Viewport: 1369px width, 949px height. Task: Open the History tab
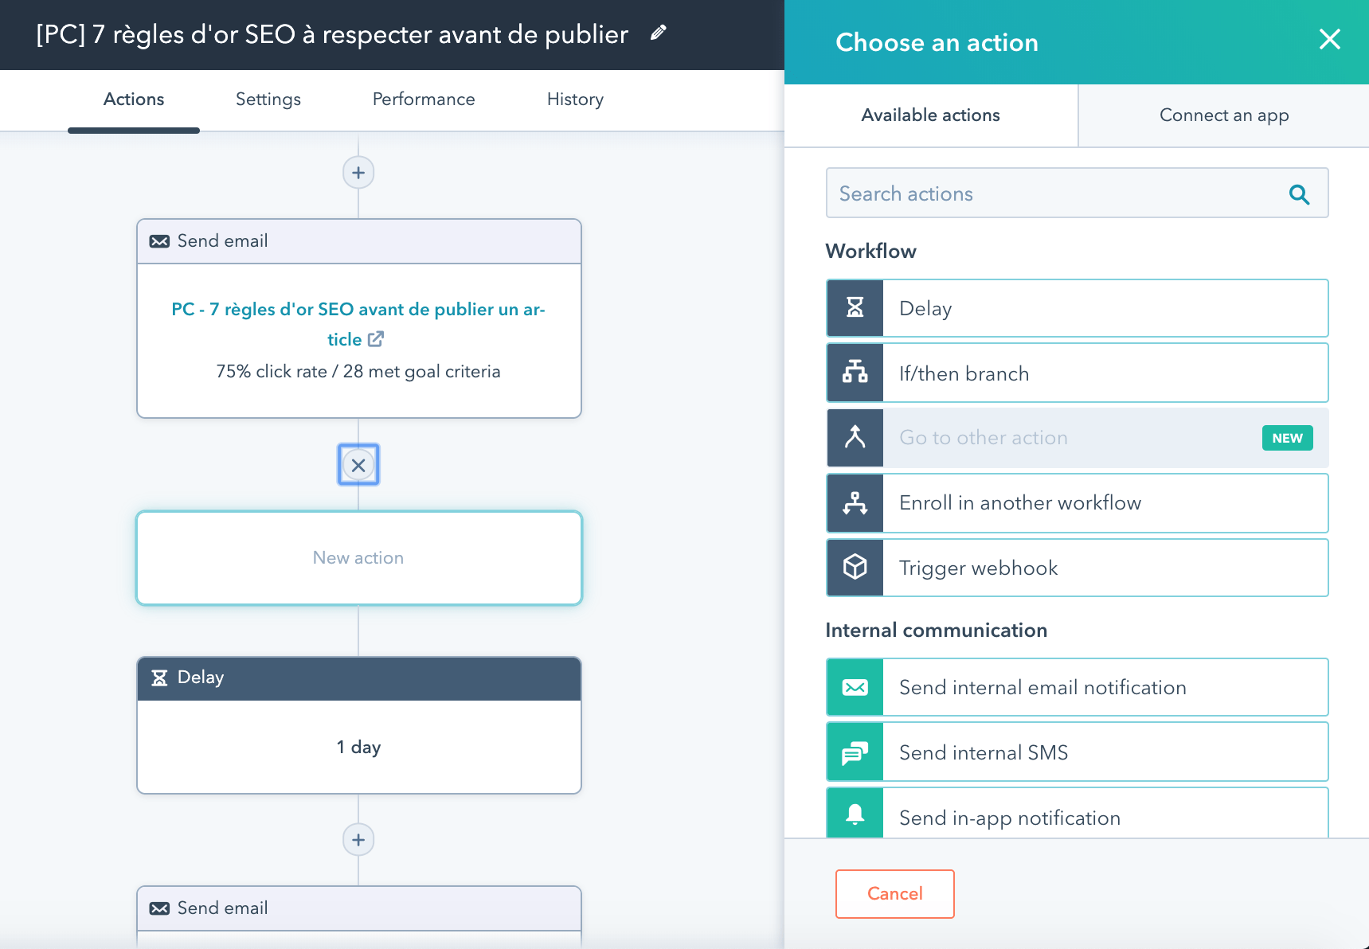575,100
